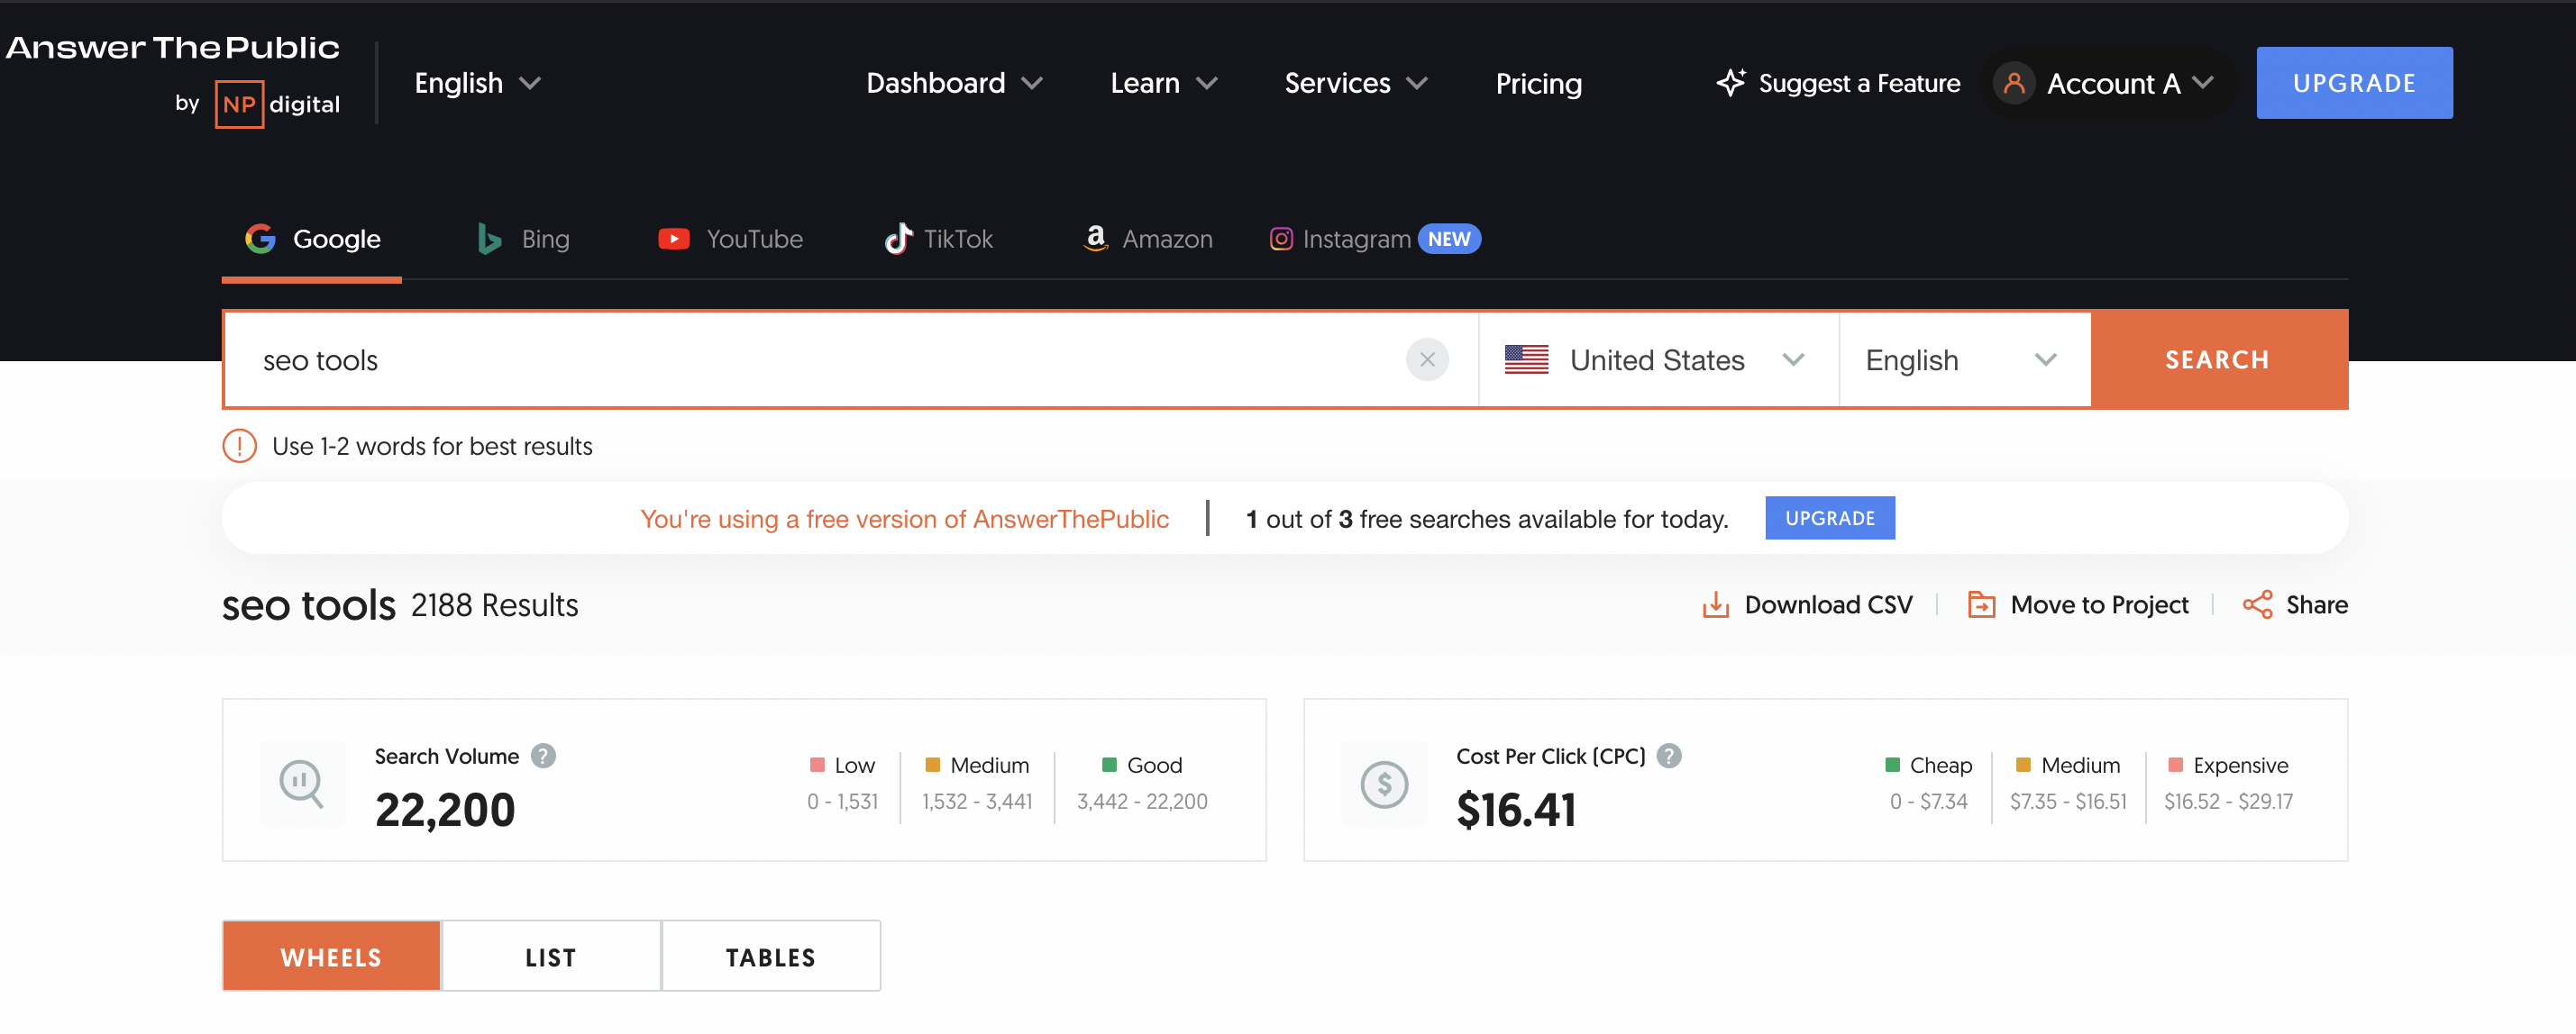Click the Instagram camera icon
Screen dimensions: 2576x1034
(x=1281, y=239)
